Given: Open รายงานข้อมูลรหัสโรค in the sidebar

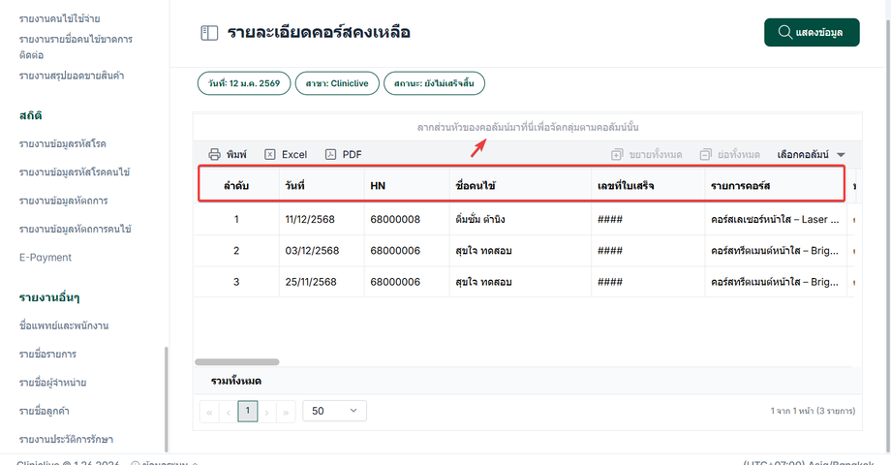Looking at the screenshot, I should [x=62, y=143].
